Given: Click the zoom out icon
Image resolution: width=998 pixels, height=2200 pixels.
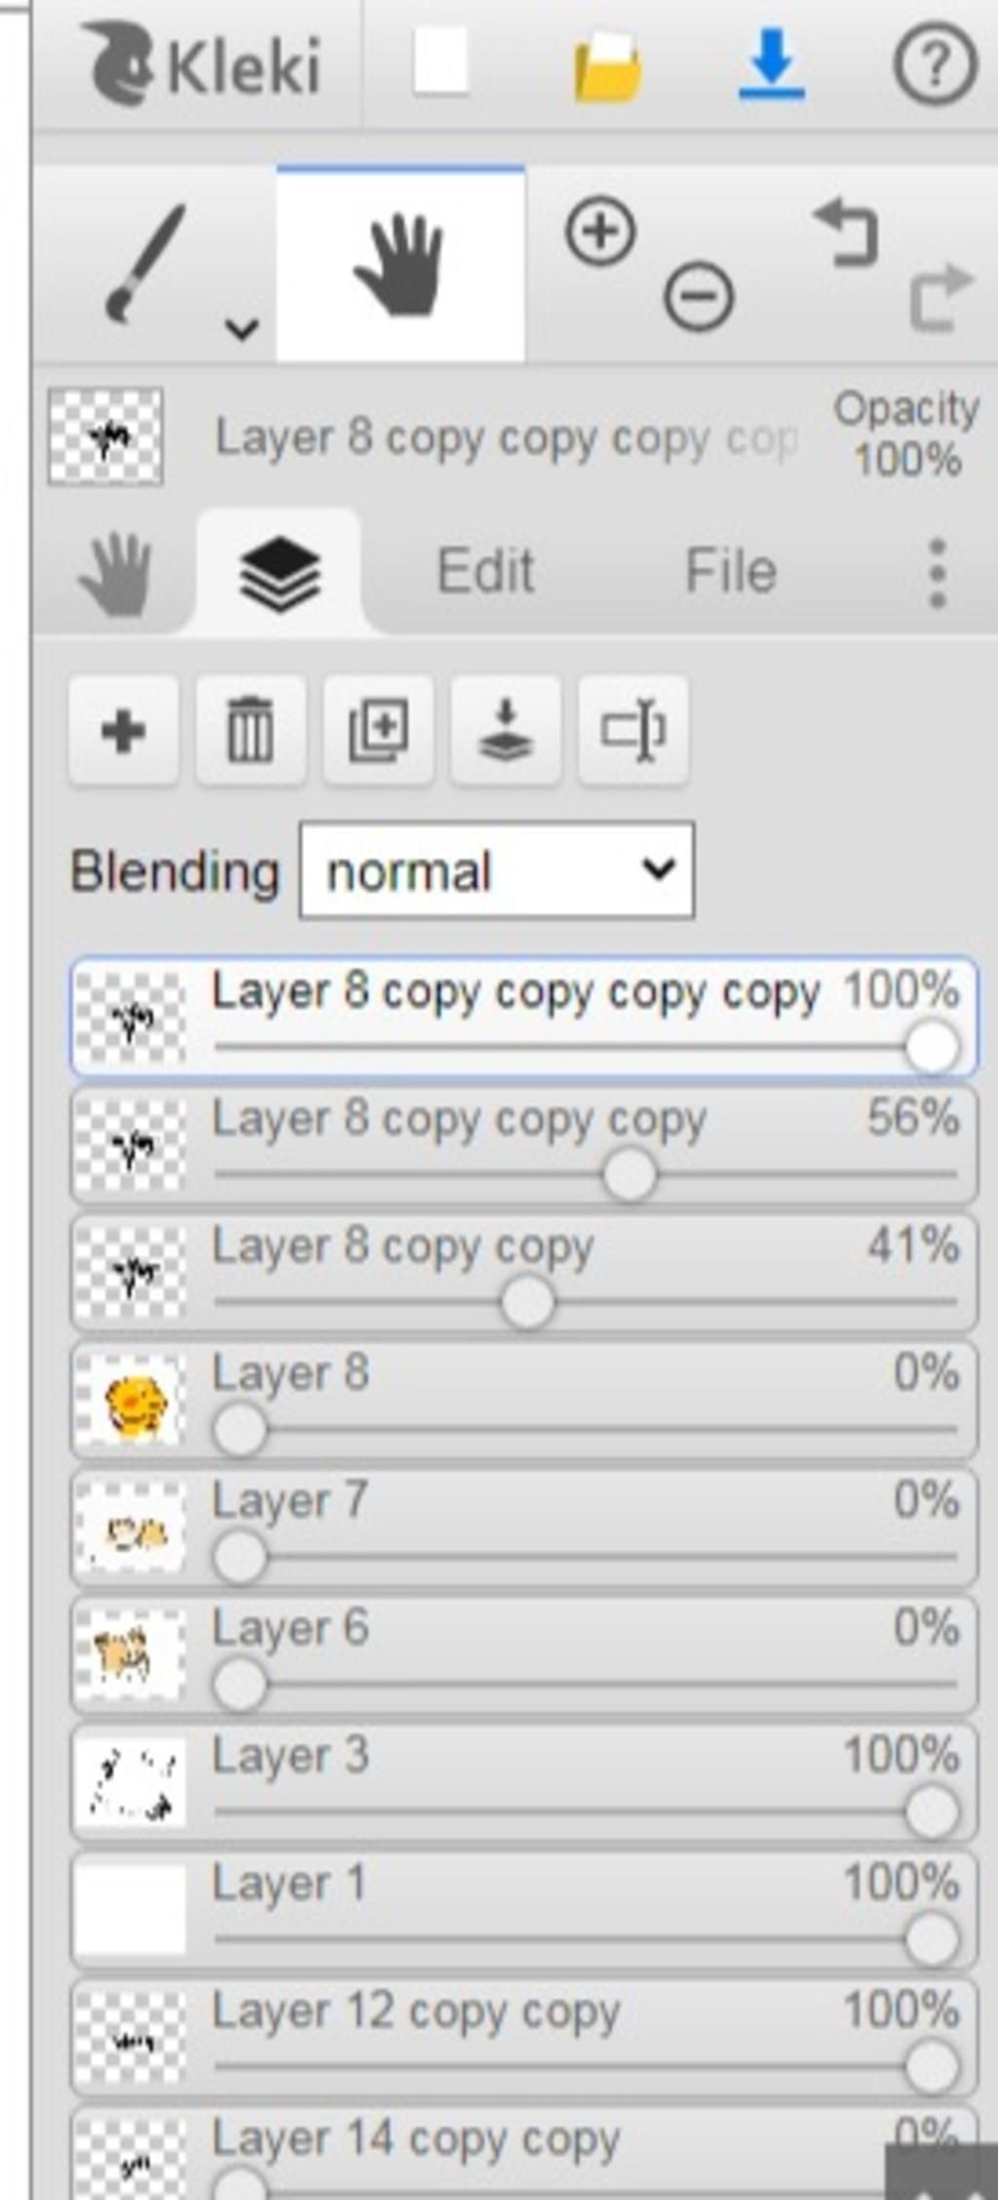Looking at the screenshot, I should pyautogui.click(x=699, y=295).
